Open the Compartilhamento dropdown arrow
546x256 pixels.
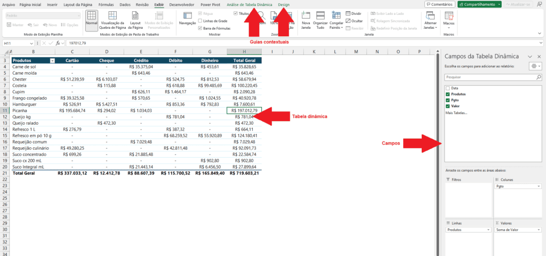pos(499,4)
